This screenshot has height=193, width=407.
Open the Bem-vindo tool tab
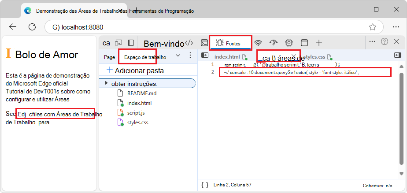pyautogui.click(x=164, y=43)
